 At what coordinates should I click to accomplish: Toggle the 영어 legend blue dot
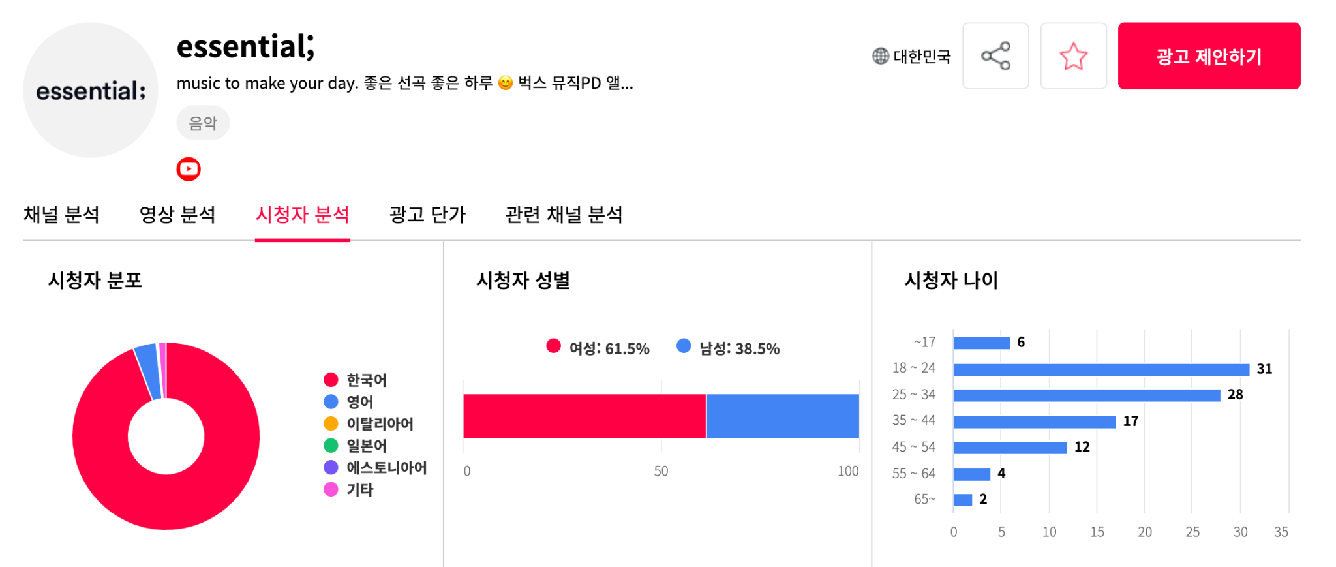tap(331, 401)
